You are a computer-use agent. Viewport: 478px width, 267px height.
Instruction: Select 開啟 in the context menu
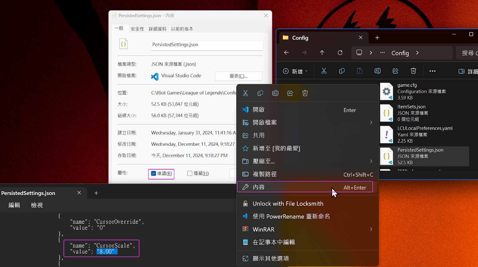[x=308, y=110]
